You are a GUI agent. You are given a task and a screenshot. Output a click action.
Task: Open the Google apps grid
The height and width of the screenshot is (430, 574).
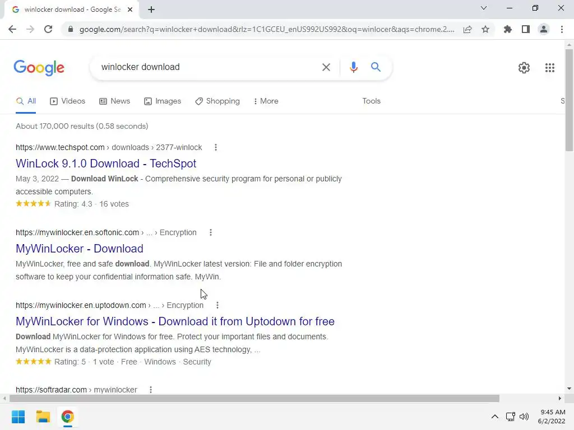point(550,68)
